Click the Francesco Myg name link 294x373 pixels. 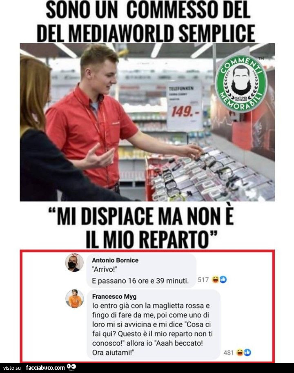coord(114,297)
